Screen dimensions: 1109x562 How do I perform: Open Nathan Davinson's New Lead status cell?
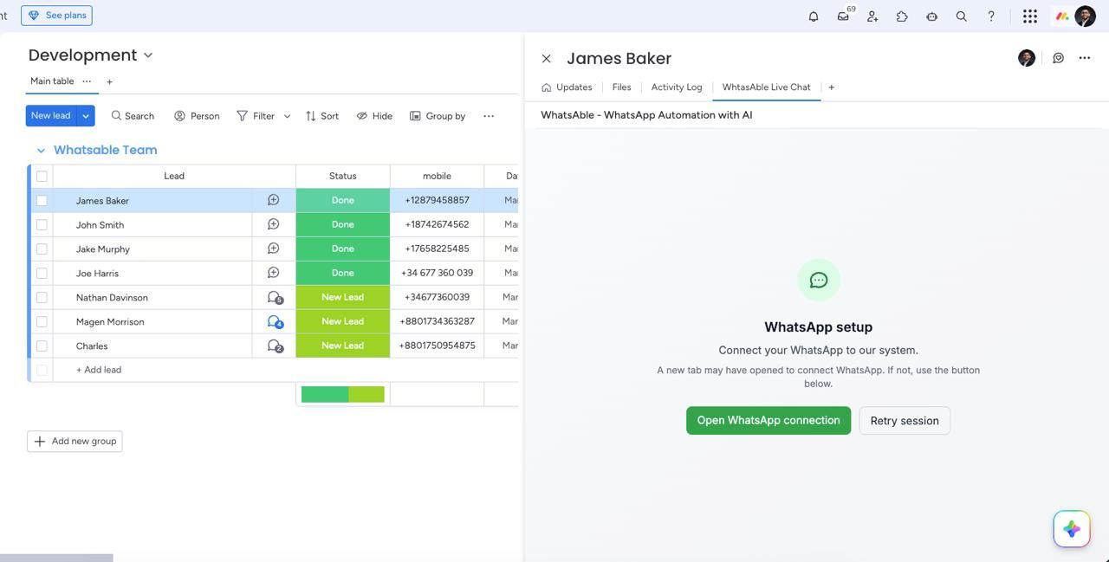pos(343,297)
